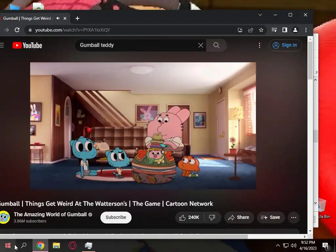Click down arrow in background window scrollbar
Viewport: 336px width, 252px height.
[x=315, y=203]
